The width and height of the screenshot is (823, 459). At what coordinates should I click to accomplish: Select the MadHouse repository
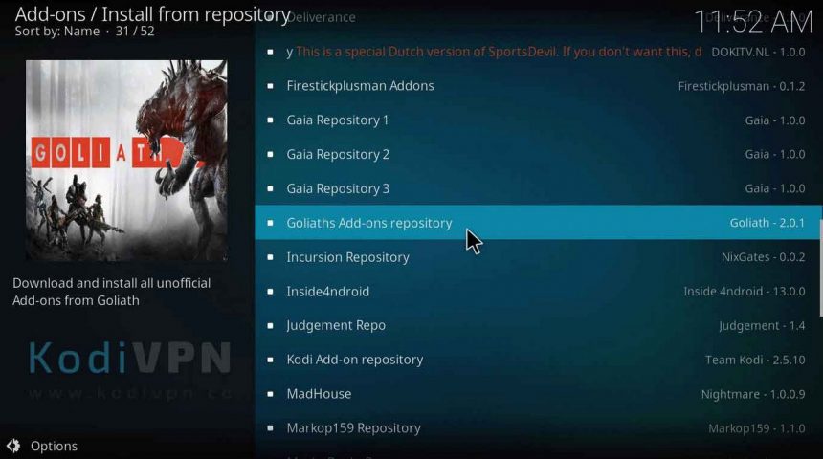click(538, 393)
